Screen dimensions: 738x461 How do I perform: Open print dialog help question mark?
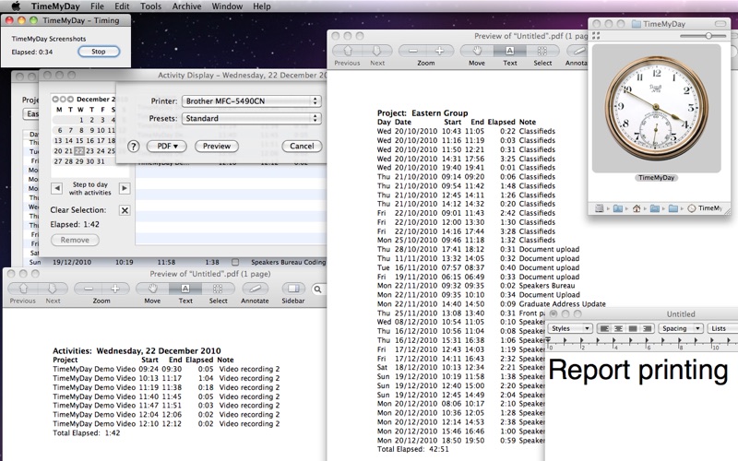133,147
